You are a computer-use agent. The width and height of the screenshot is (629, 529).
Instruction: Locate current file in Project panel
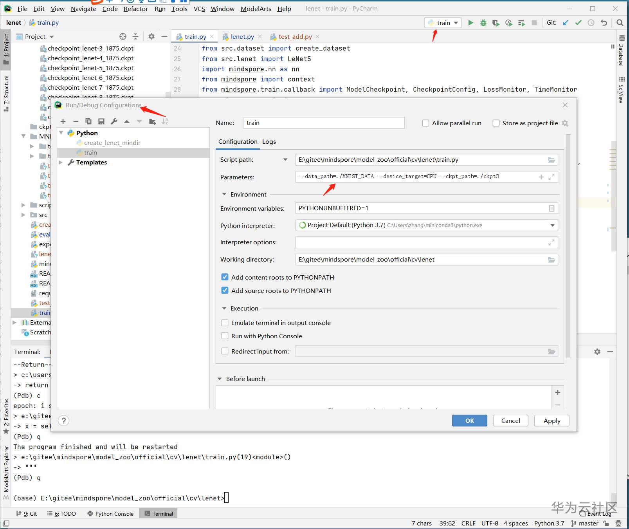(x=123, y=36)
